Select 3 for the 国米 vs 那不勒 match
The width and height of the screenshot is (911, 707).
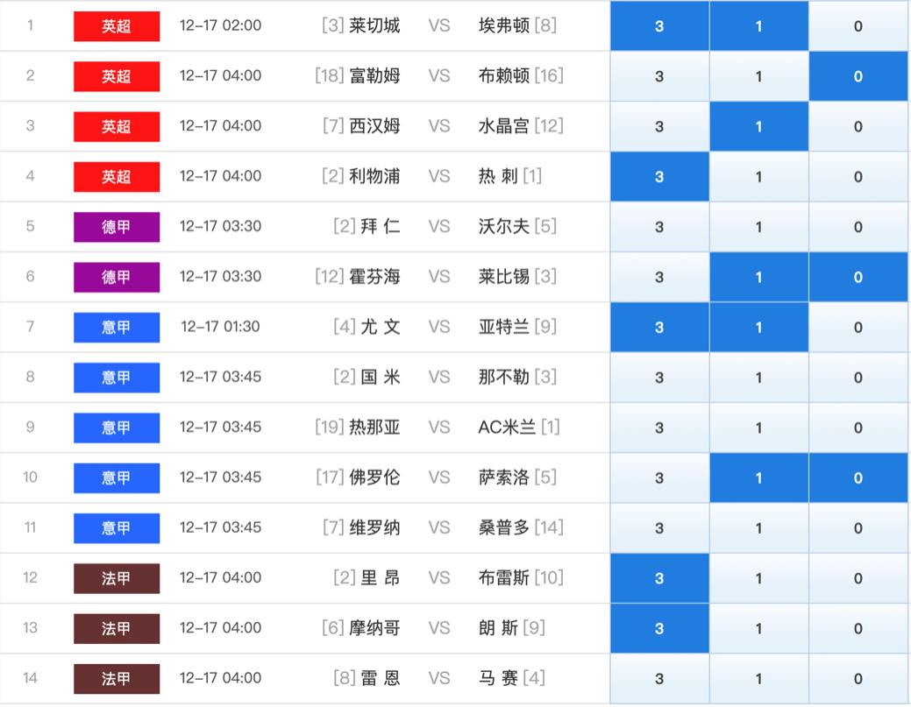[659, 378]
